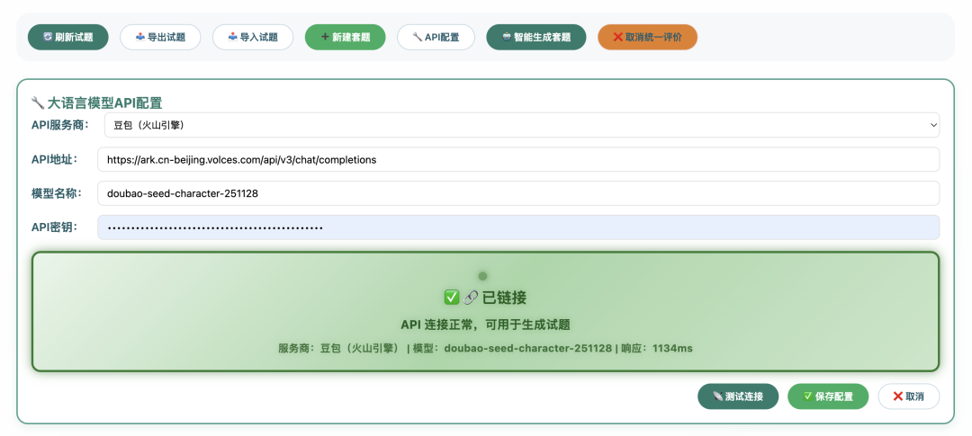This screenshot has width=972, height=436.
Task: Click 取消统一评价 orange button
Action: [x=647, y=37]
